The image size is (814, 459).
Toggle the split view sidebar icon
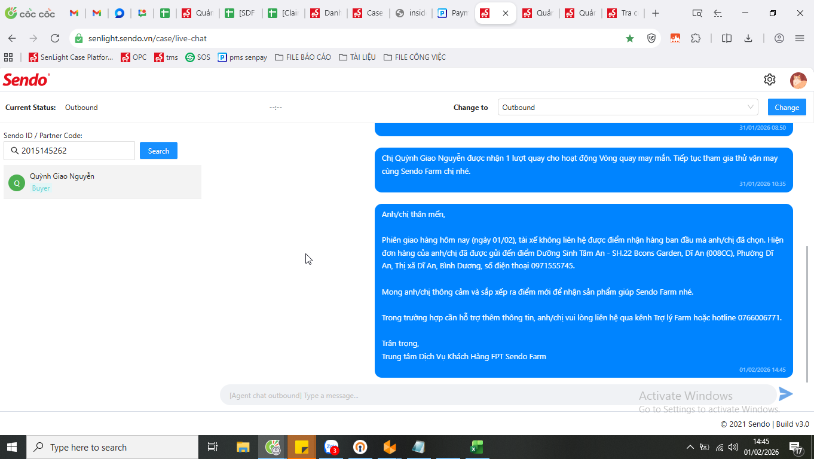(727, 38)
